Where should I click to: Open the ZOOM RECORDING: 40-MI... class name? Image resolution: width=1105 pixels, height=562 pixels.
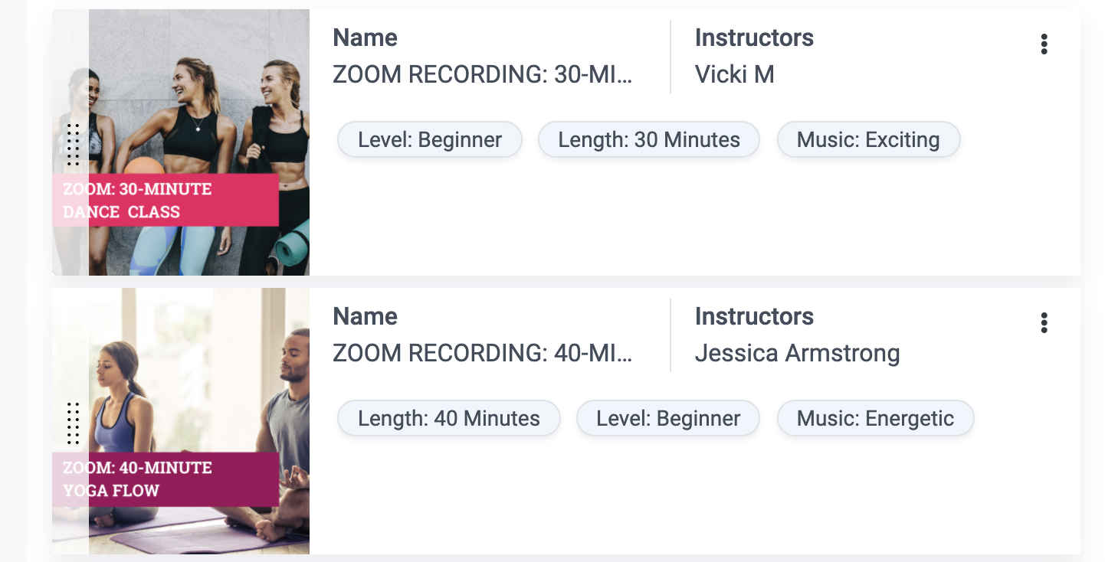coord(483,354)
